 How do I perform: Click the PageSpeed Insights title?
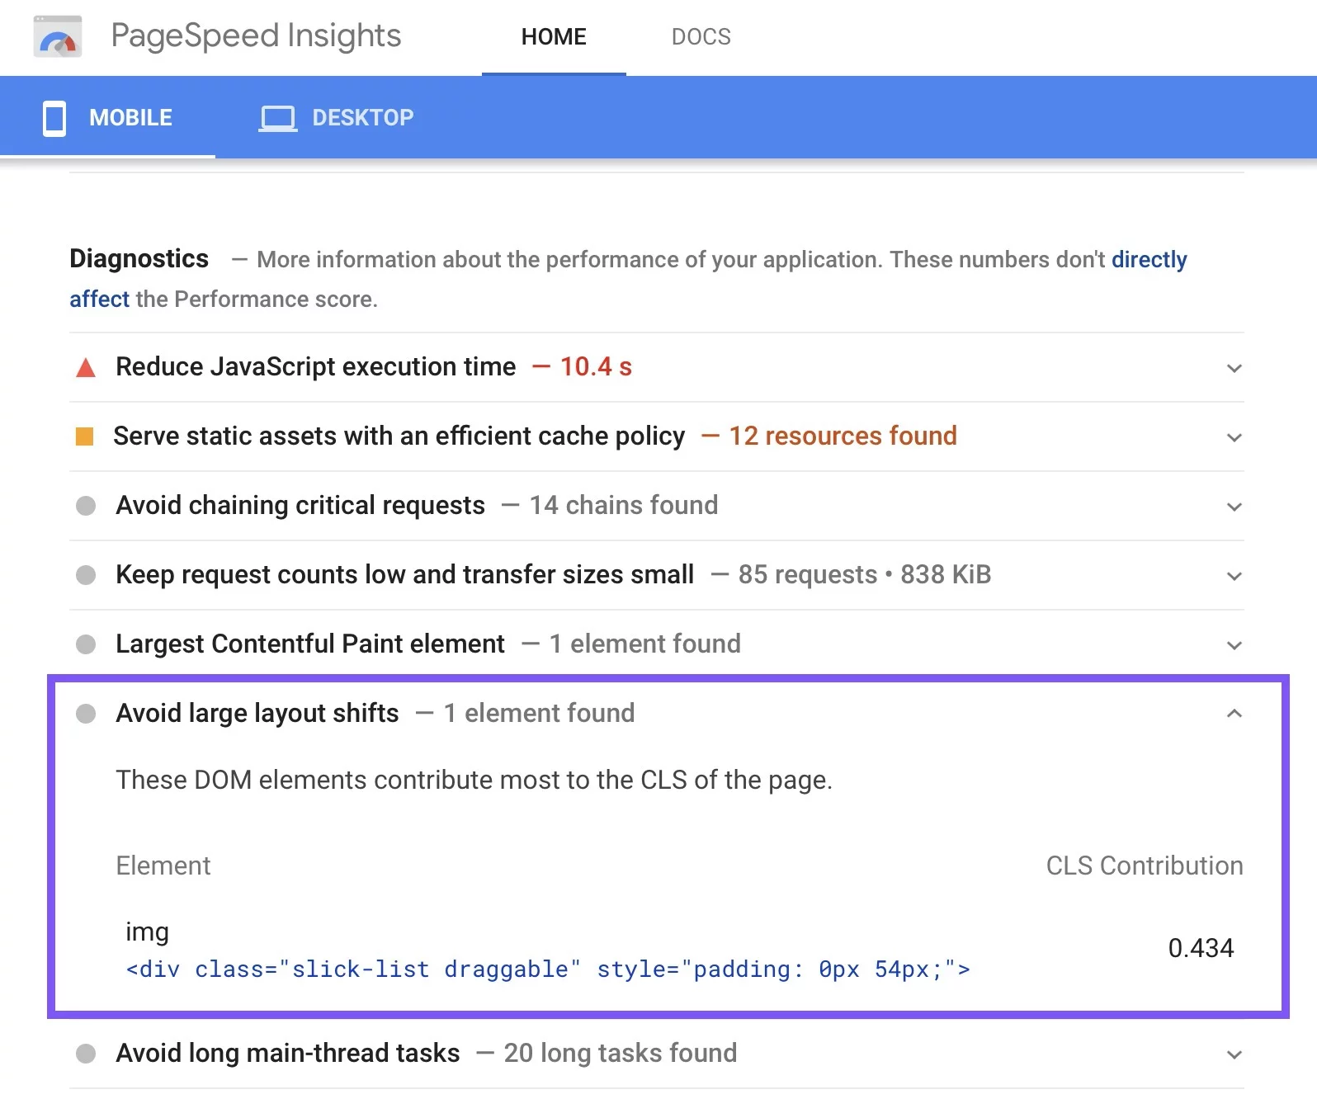click(256, 35)
